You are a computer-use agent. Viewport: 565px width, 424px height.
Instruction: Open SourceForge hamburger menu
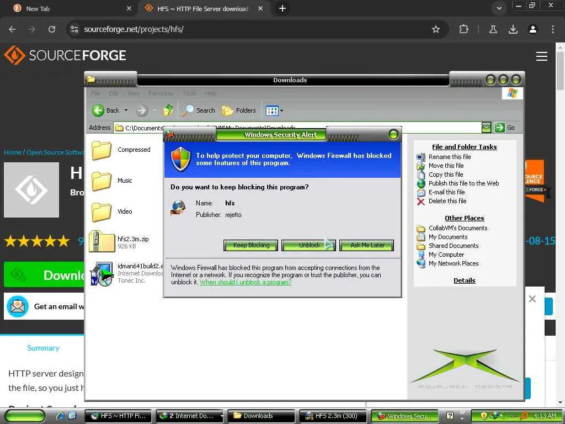pyautogui.click(x=542, y=56)
